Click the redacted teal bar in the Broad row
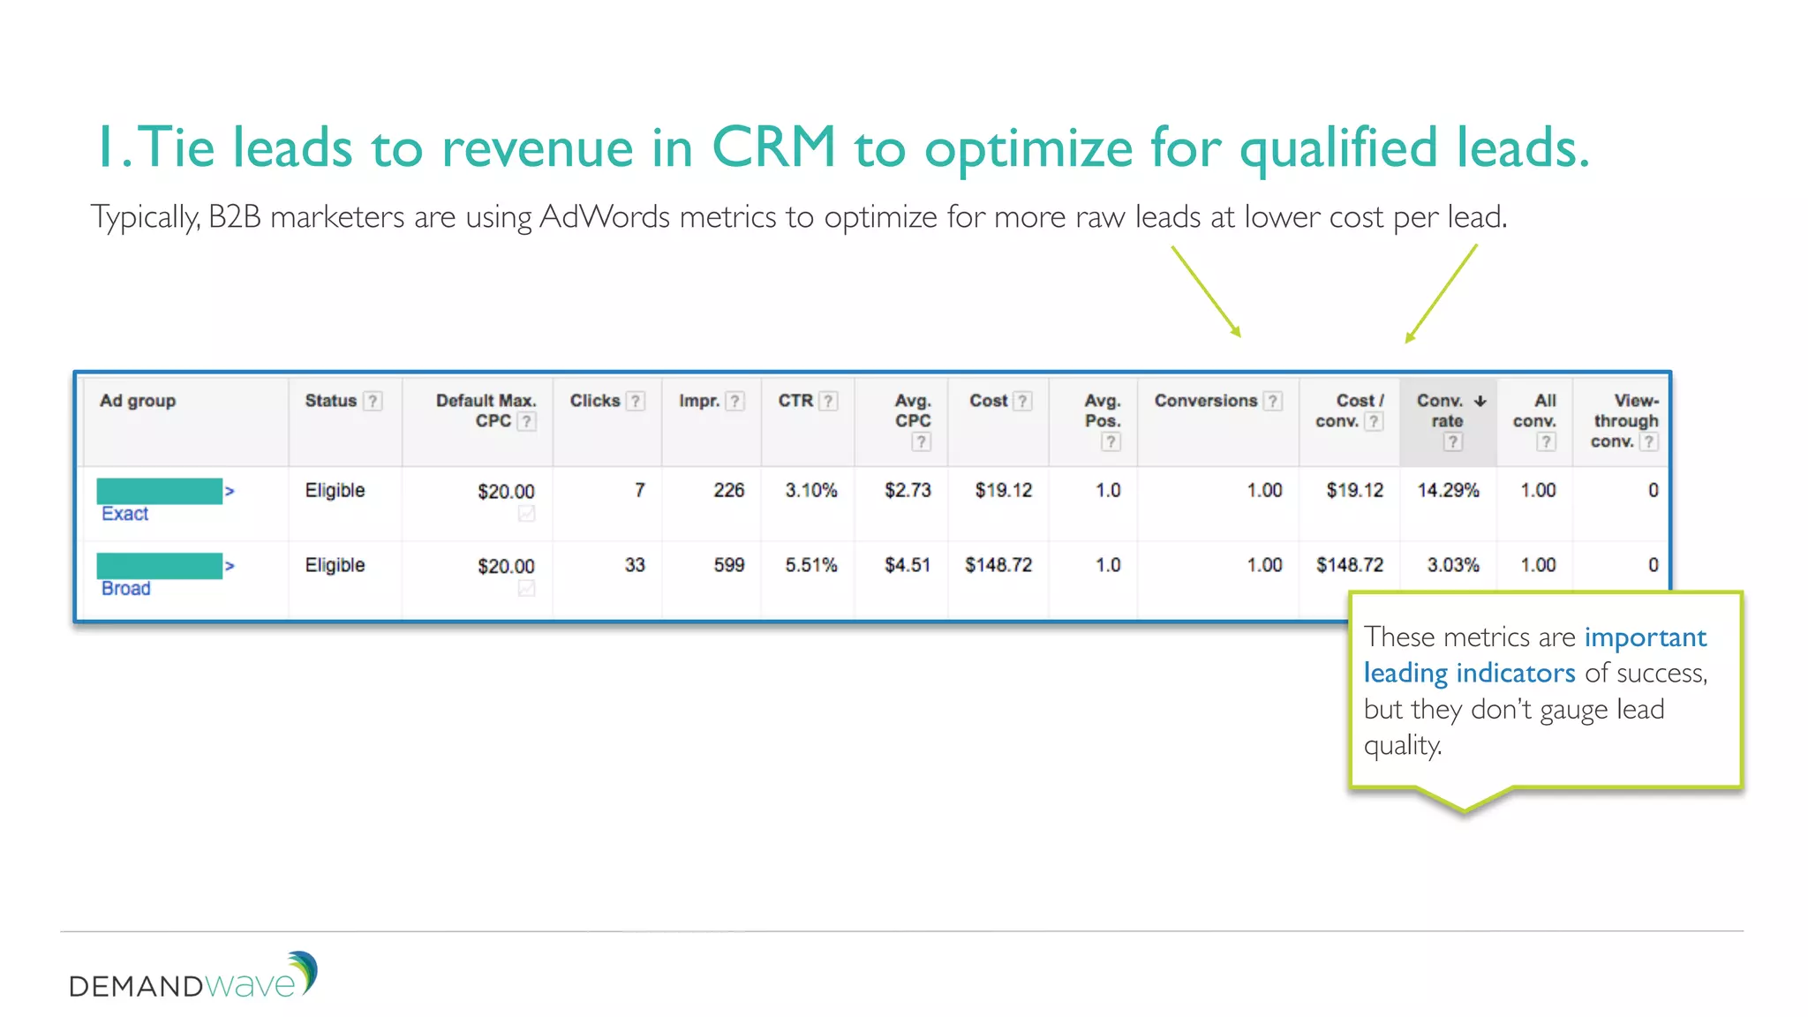The width and height of the screenshot is (1808, 1017). coord(159,566)
